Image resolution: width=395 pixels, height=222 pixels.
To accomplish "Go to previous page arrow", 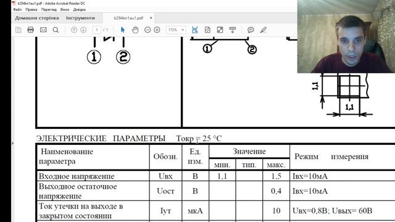I will click(74, 30).
